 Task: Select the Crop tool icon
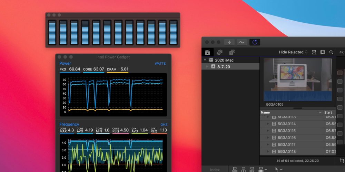coord(342,160)
